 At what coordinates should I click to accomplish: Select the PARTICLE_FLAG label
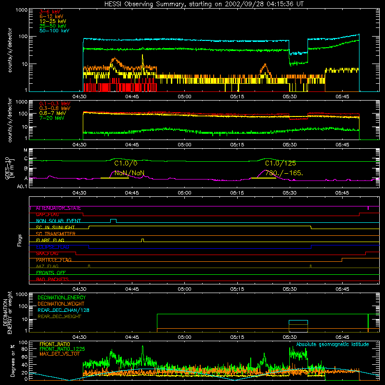pyautogui.click(x=54, y=260)
